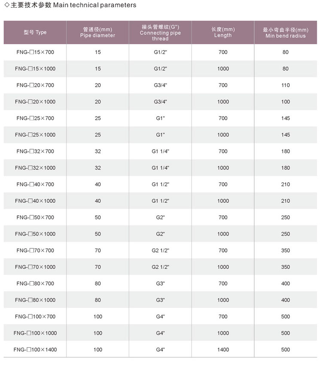
Task: Click the G2 1/2" thread in FNG-□70×1000 row
Action: [x=161, y=267]
